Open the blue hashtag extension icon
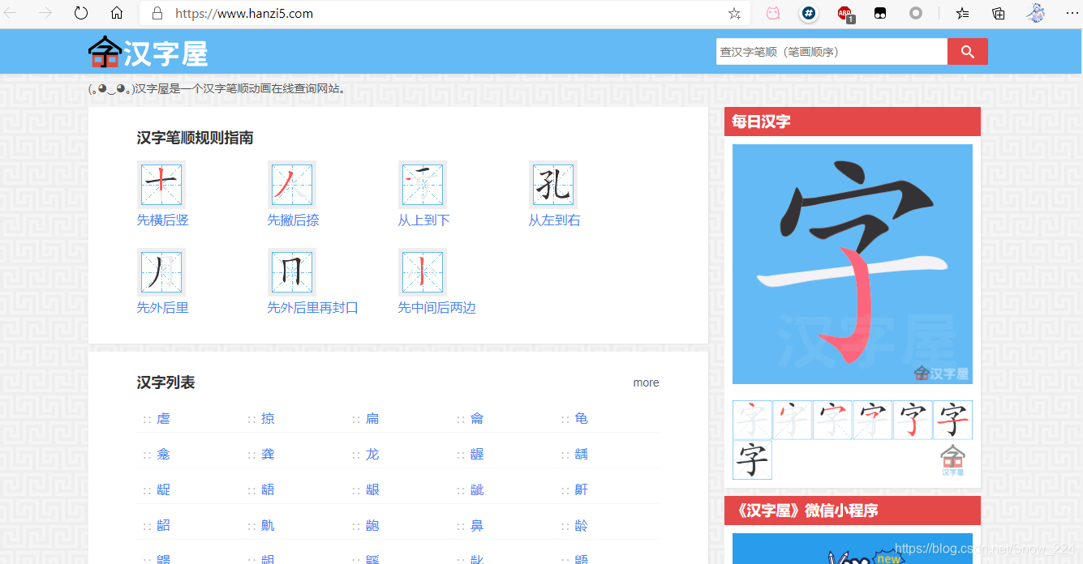 809,13
